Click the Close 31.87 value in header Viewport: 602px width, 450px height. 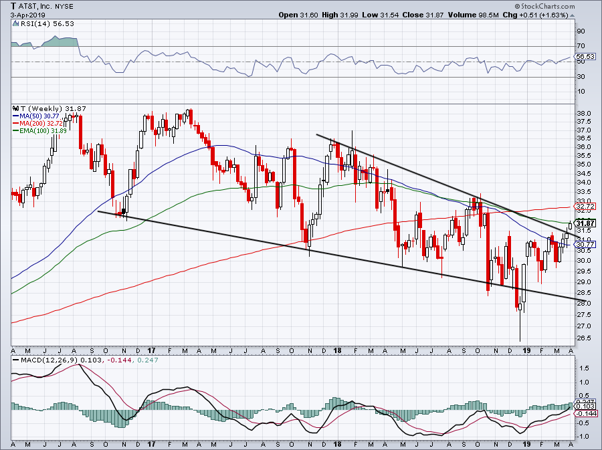pyautogui.click(x=423, y=15)
